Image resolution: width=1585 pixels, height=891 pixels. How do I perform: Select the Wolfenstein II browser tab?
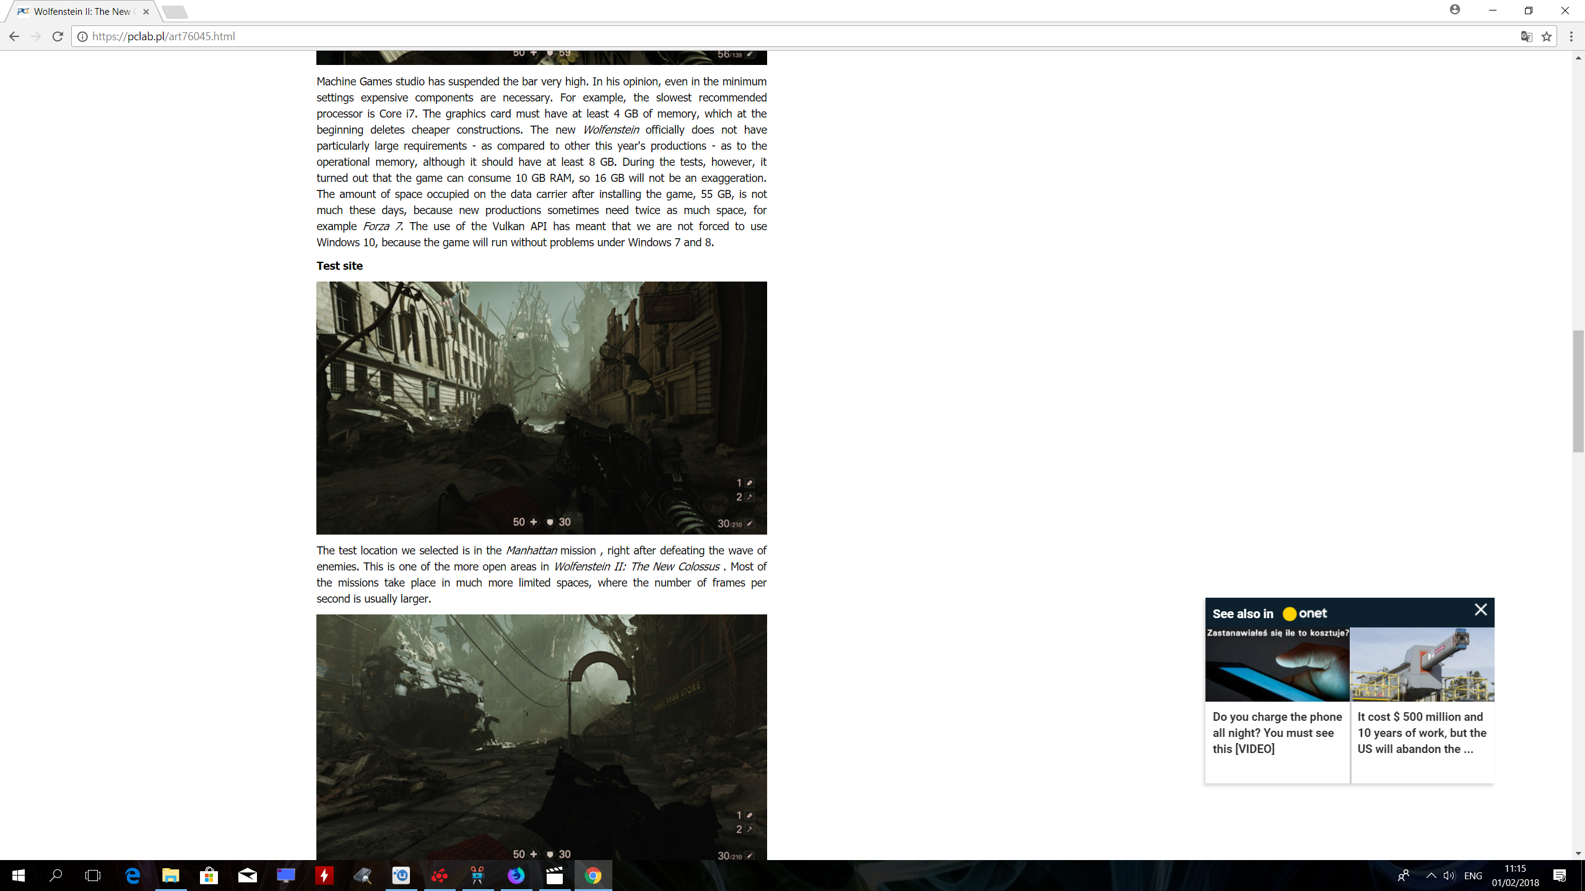80,11
